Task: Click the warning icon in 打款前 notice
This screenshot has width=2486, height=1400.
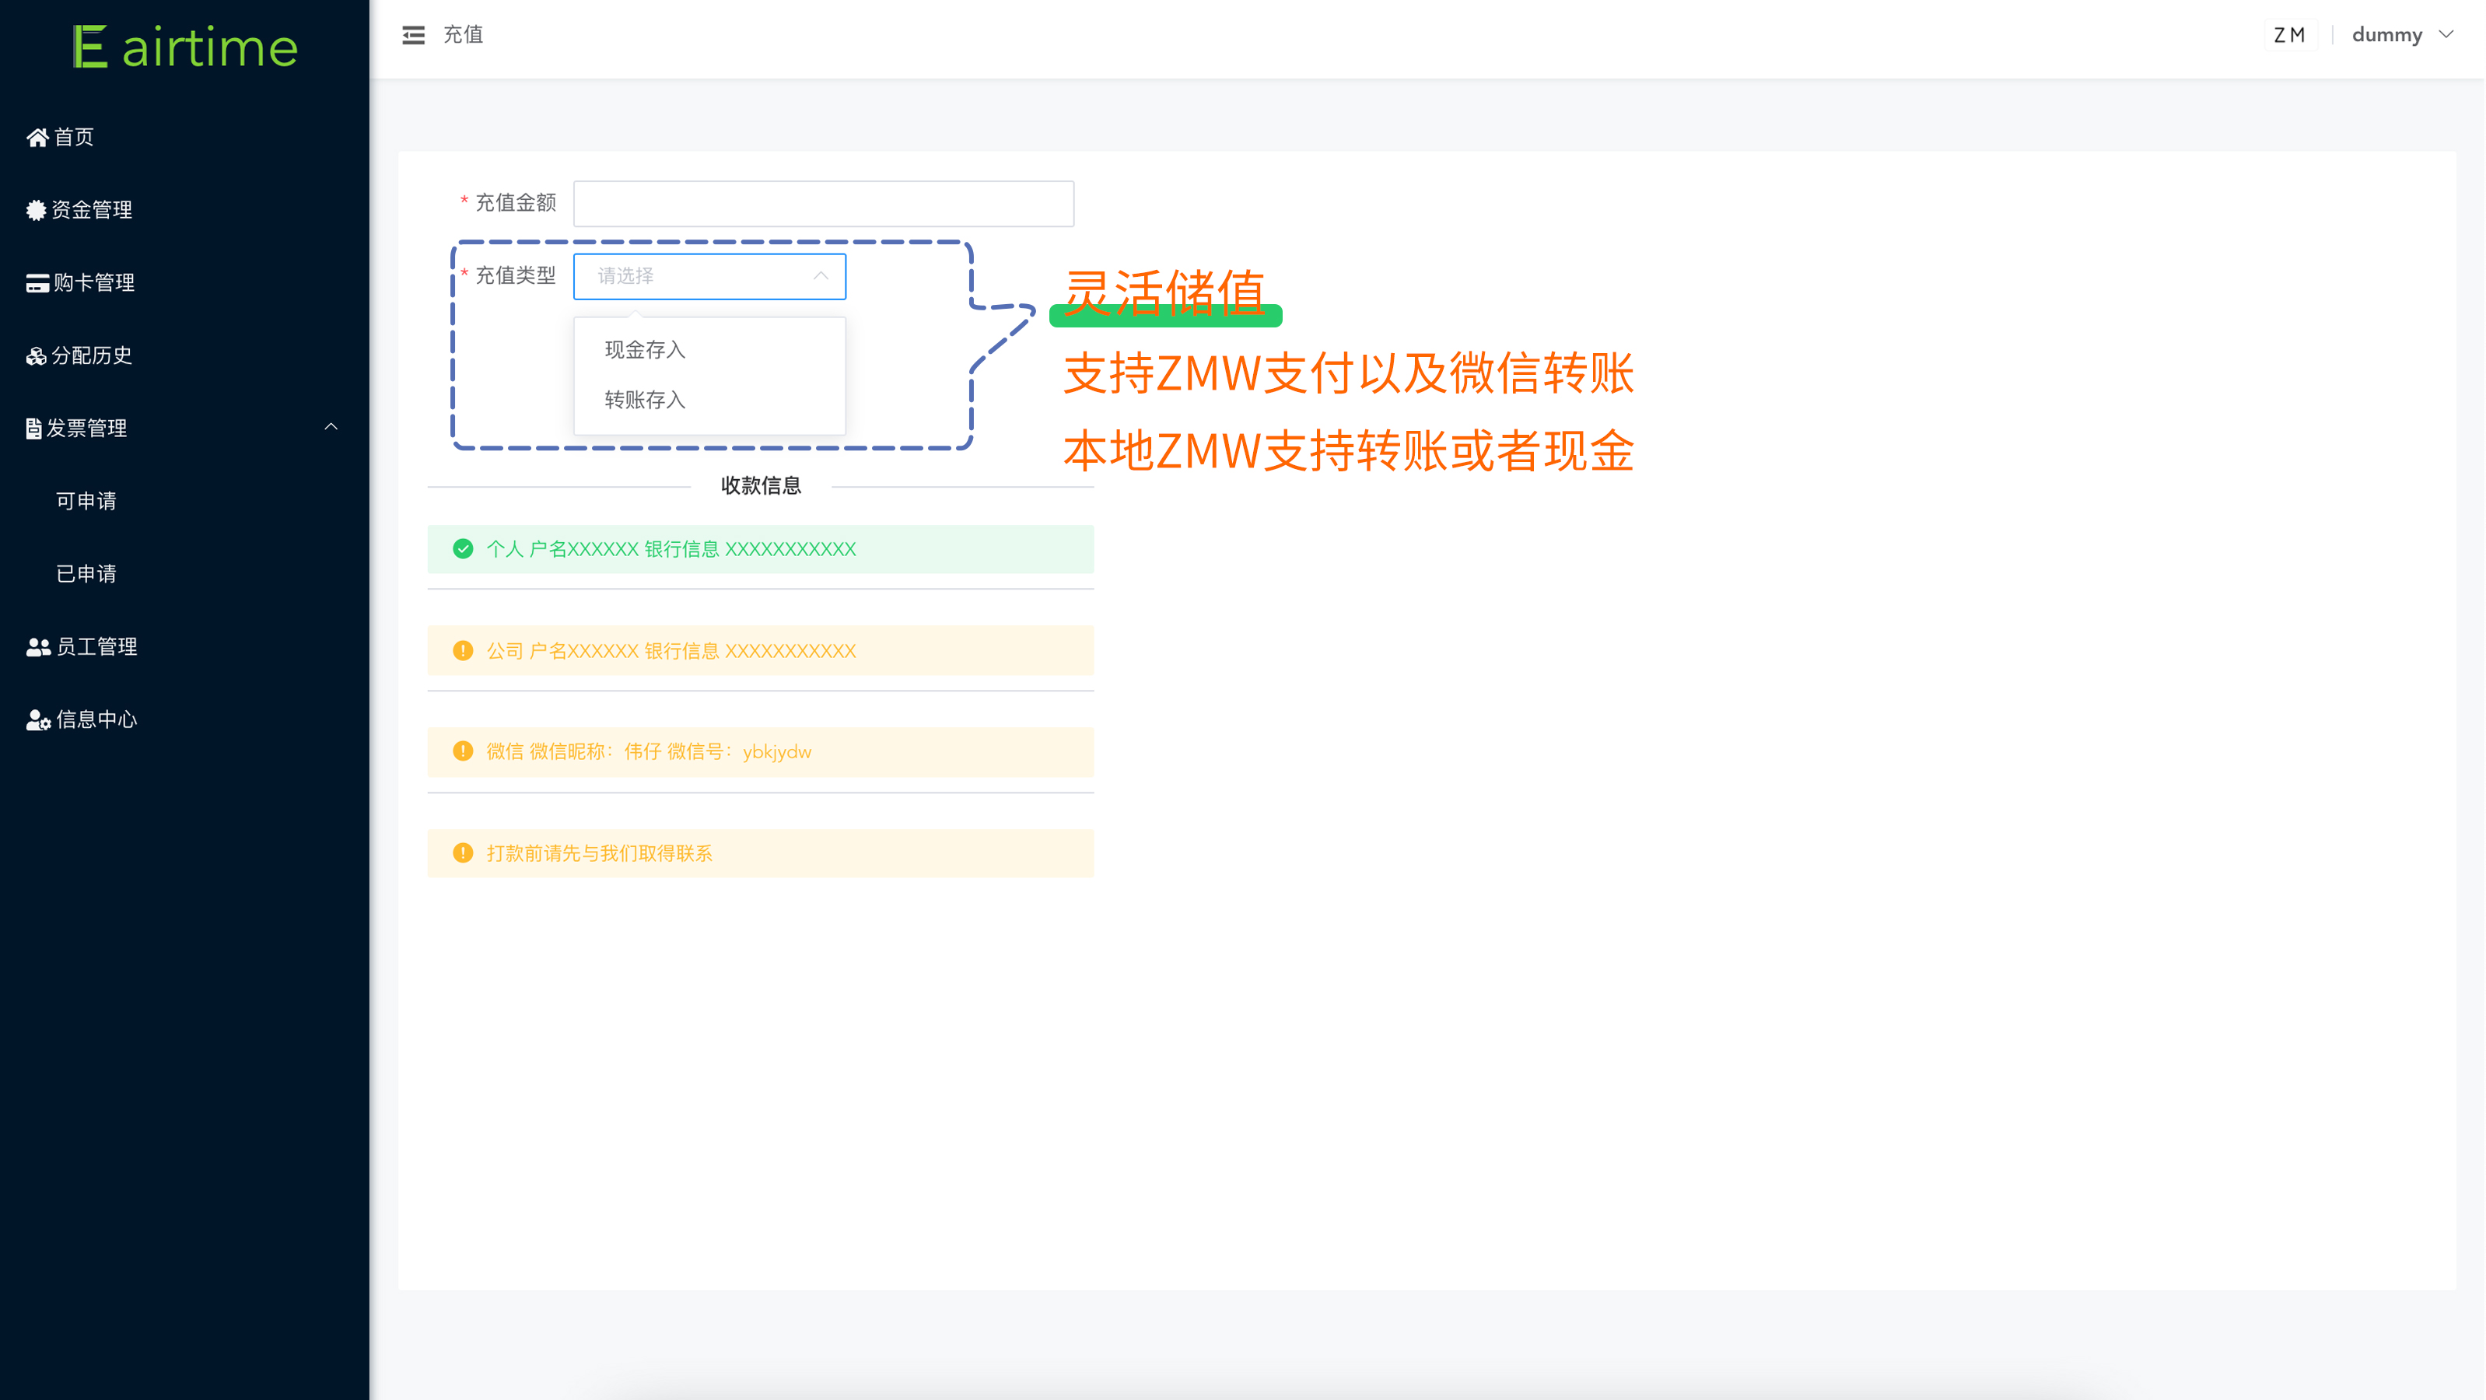Action: click(464, 853)
